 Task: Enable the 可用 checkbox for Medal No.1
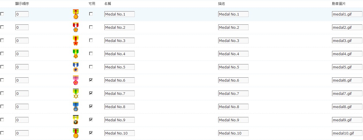tap(91, 14)
